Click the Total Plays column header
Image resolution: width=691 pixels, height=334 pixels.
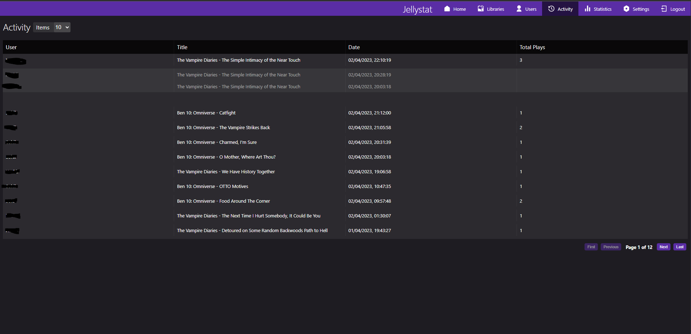click(532, 47)
